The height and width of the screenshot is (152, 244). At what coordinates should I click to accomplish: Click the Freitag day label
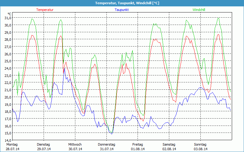click(x=138, y=144)
